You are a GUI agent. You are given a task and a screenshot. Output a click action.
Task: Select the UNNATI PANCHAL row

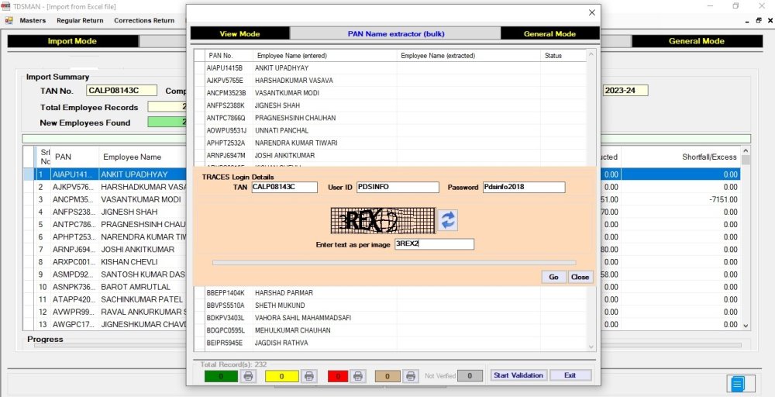(x=391, y=130)
